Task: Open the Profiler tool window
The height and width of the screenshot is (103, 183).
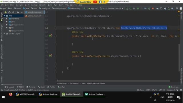Action: pos(51,87)
